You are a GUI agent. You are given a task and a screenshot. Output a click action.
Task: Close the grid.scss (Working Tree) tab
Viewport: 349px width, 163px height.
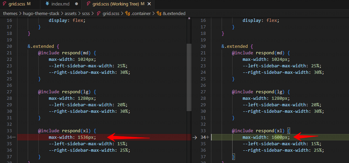[x=149, y=4]
